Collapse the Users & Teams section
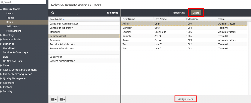251x103 pixels. pos(1,9)
